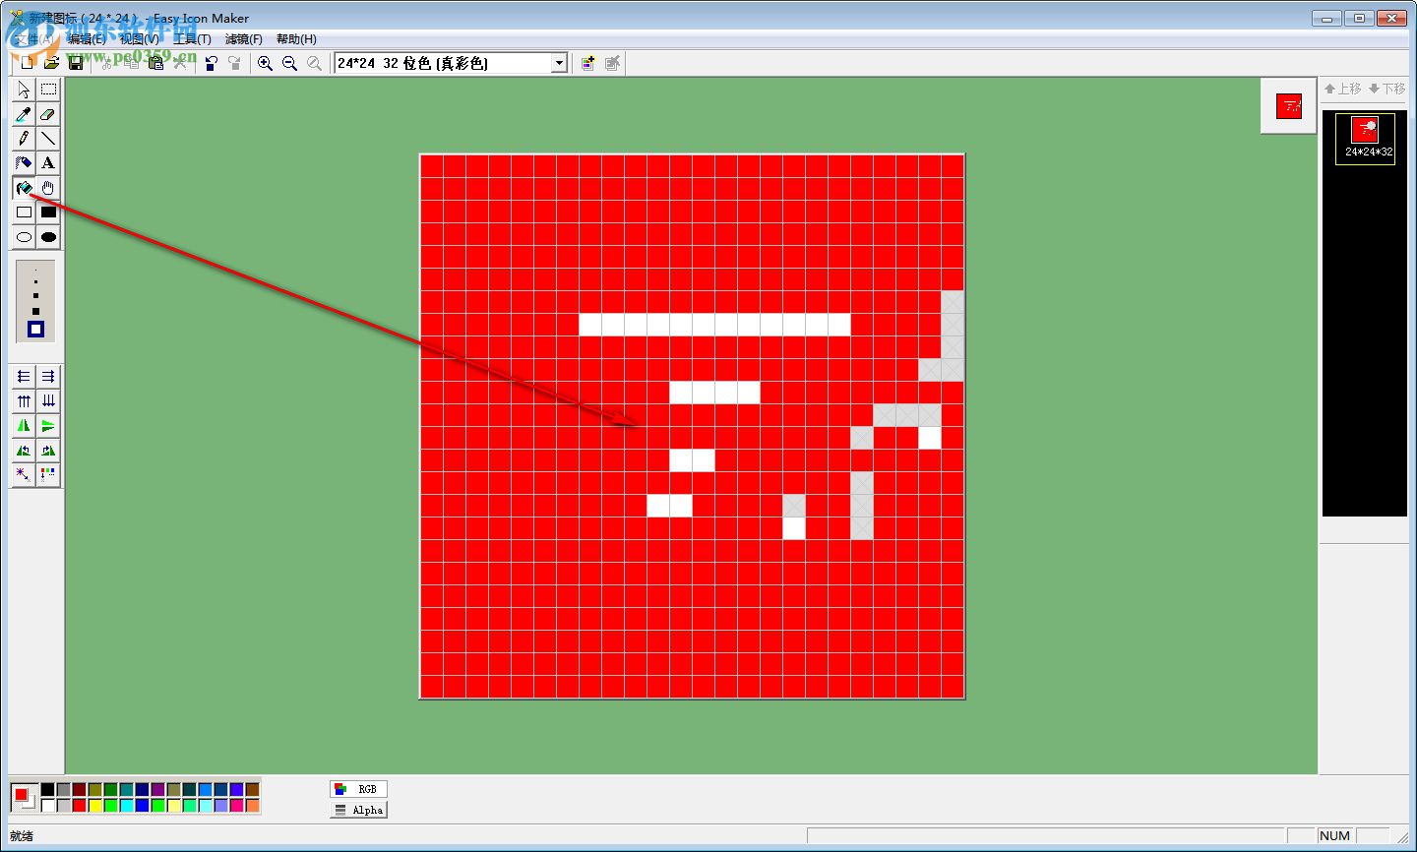The image size is (1417, 852).
Task: Select the rectangular selection tool
Action: 48,90
